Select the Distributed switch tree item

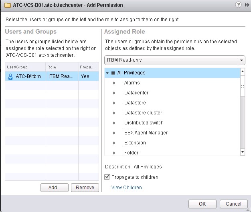tap(144, 123)
